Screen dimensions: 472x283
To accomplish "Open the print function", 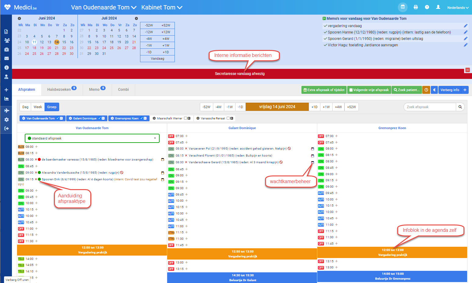I will pos(416,7).
